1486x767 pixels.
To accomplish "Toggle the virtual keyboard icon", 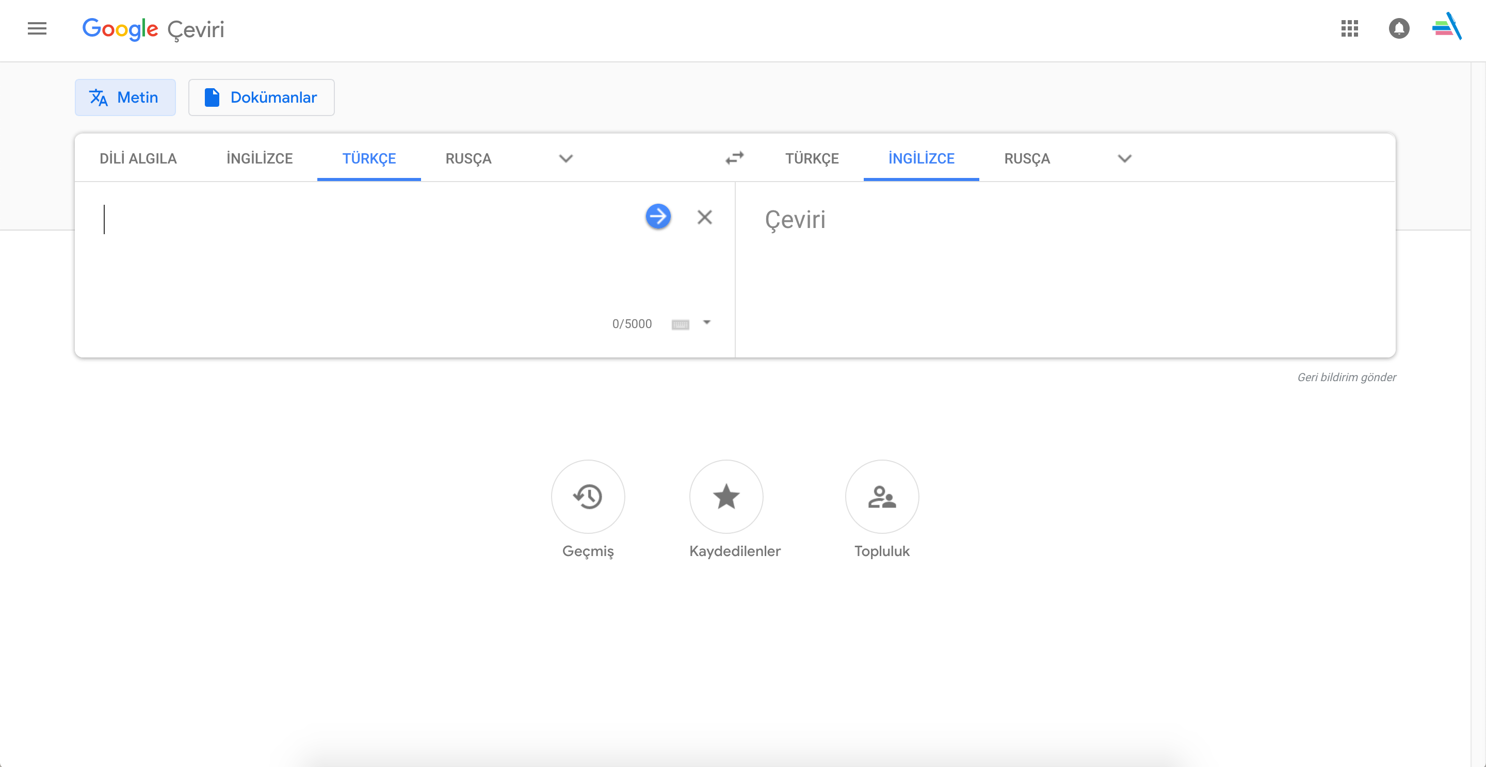I will [x=680, y=324].
